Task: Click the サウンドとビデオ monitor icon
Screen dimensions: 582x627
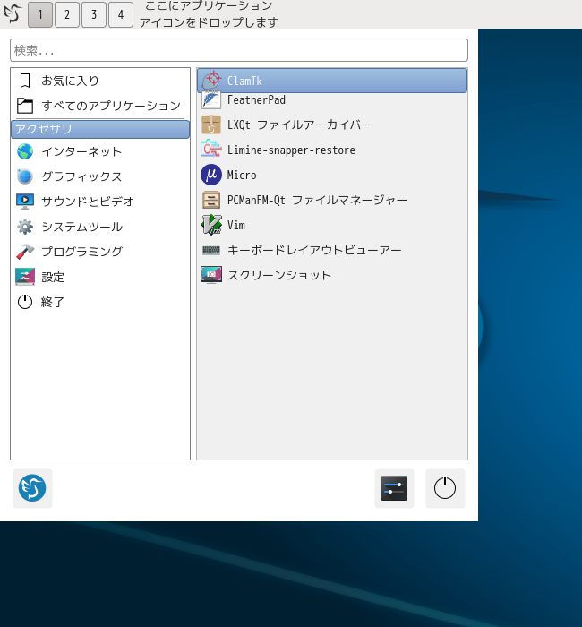Action: click(25, 202)
